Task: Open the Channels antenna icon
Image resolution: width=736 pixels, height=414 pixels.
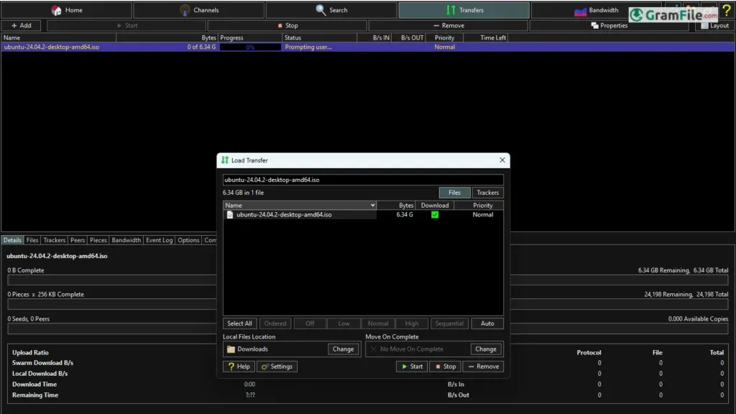Action: coord(185,10)
